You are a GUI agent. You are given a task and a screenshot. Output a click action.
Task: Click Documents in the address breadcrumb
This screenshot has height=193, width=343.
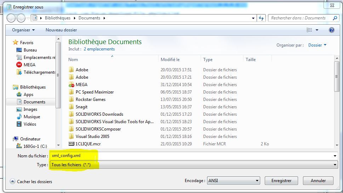(x=89, y=18)
